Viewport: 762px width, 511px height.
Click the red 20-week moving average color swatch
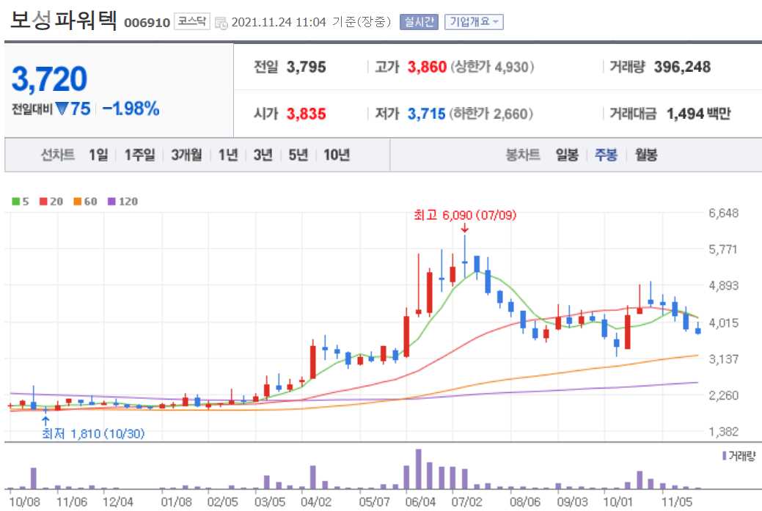coord(44,201)
